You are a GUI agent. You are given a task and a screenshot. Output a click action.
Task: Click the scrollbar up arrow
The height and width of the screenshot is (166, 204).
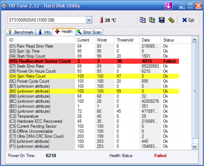194,40
